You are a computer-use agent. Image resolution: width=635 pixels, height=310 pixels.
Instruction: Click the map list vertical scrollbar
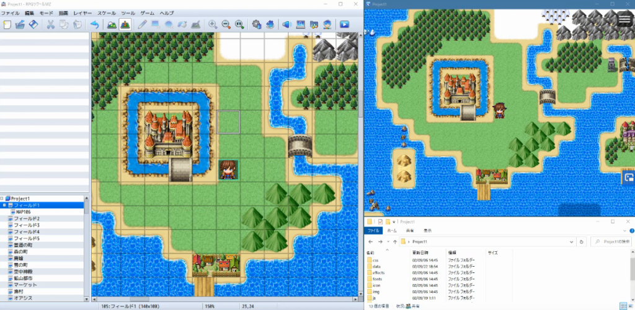coord(87,248)
